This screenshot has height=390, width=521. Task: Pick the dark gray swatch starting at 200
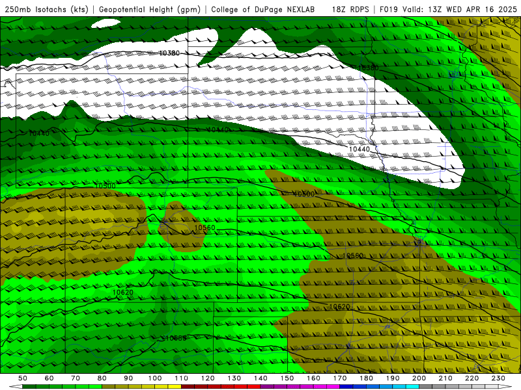(426, 387)
